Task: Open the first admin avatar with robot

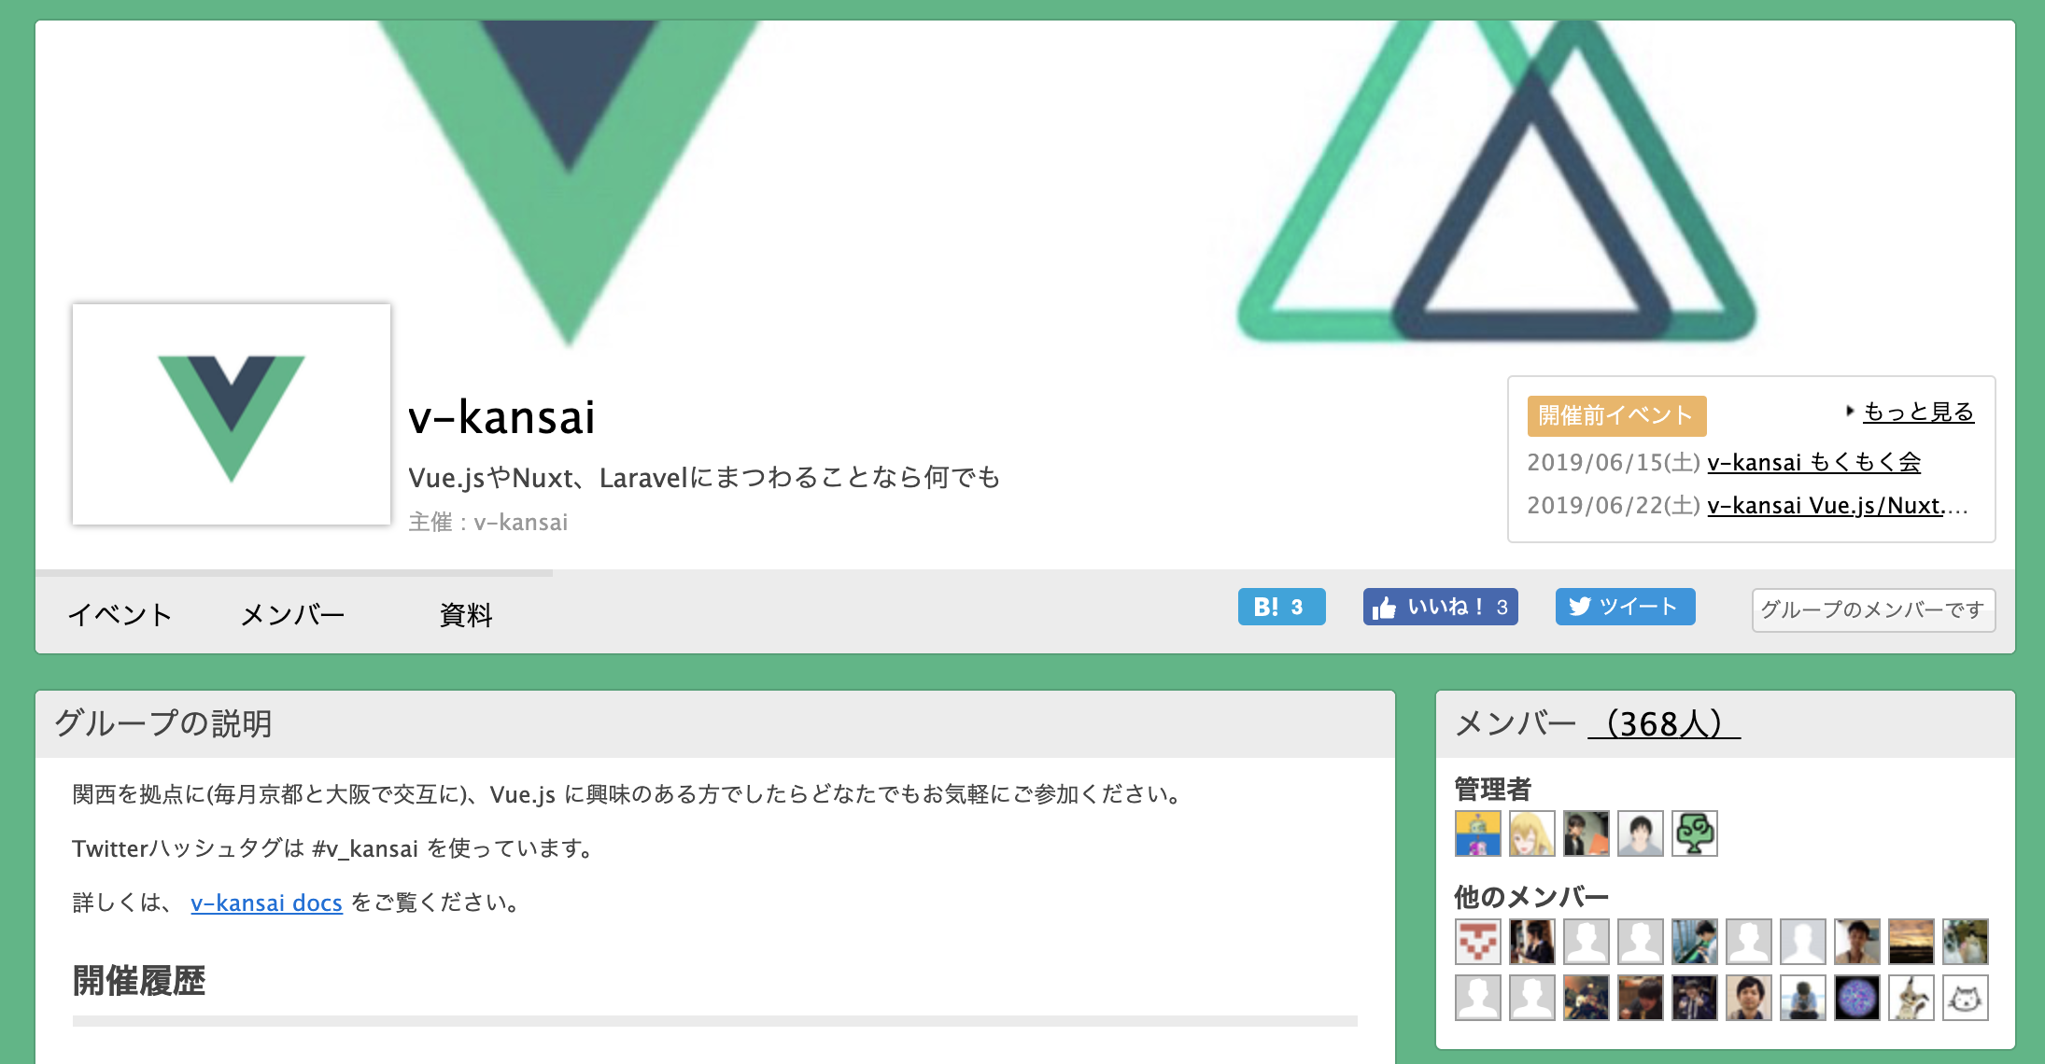Action: coord(1478,833)
